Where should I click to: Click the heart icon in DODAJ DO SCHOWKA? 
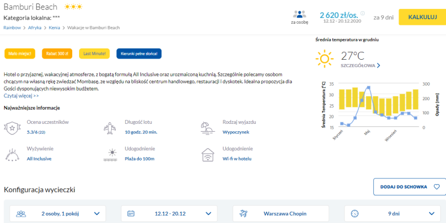[436, 187]
